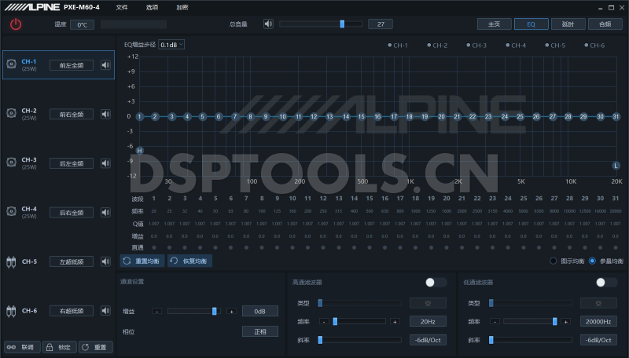Increase channel 增益 with plus button
The image size is (629, 358).
[231, 311]
